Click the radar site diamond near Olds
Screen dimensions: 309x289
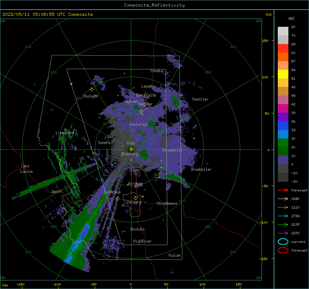[131, 149]
